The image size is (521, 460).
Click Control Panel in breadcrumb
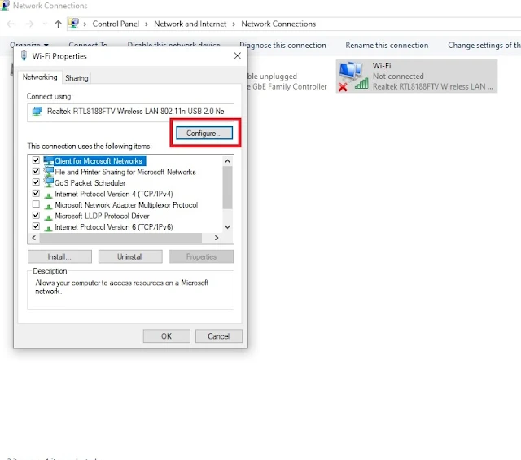pyautogui.click(x=116, y=24)
